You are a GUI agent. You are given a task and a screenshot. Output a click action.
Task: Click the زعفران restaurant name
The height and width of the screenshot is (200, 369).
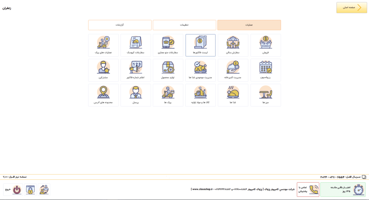7,8
